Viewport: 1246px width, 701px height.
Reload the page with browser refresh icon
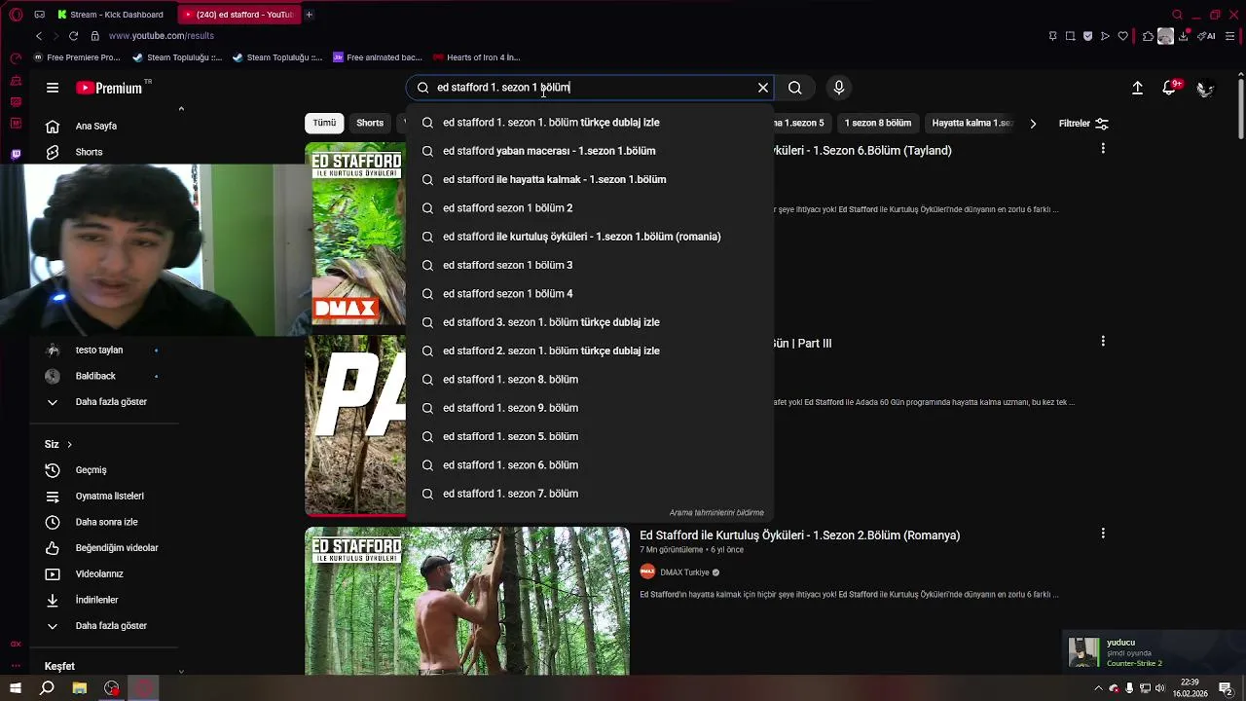click(x=73, y=36)
